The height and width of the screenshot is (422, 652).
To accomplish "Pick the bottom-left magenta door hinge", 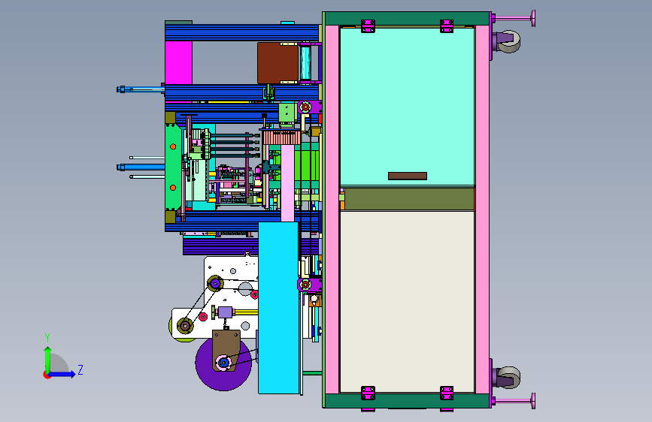I will (368, 393).
